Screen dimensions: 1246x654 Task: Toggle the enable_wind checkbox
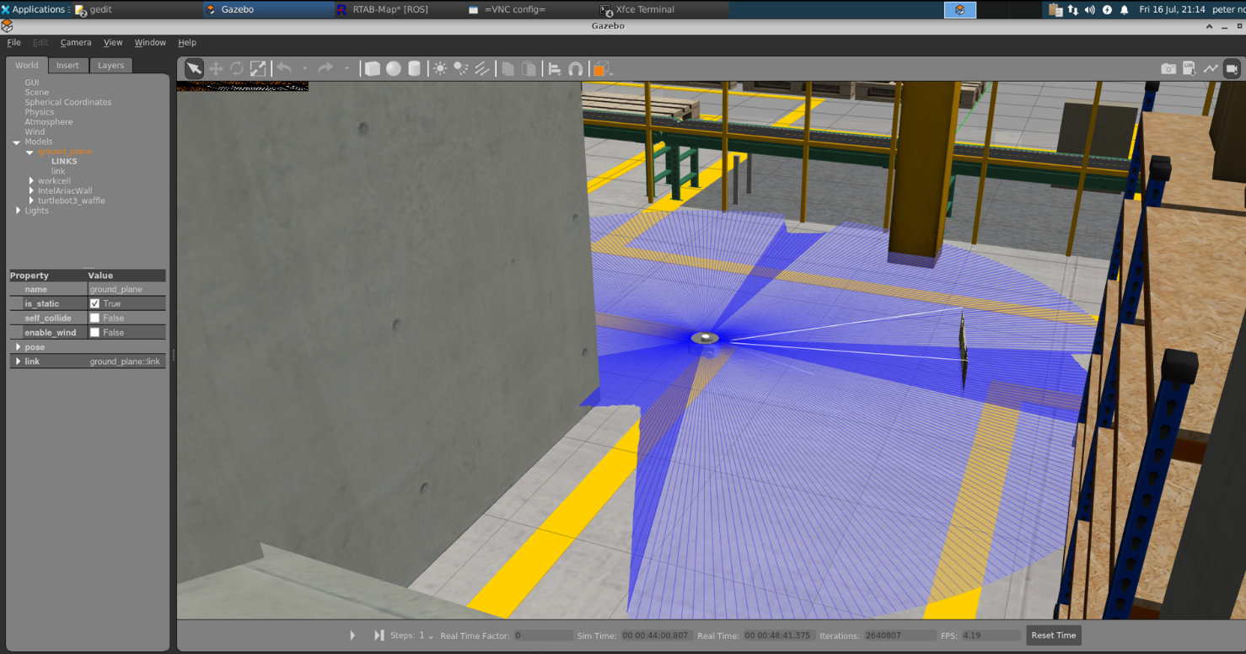point(94,332)
